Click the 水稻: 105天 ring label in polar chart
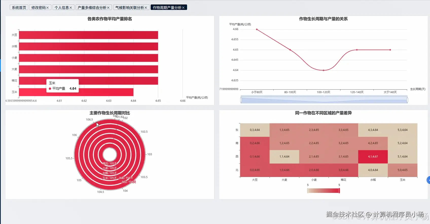The height and width of the screenshot is (224, 430). pos(110,173)
